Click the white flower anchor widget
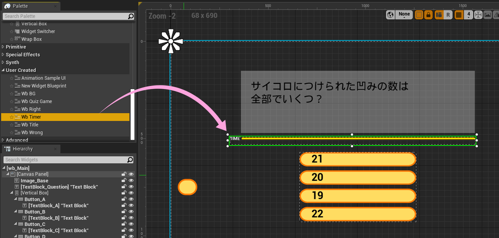This screenshot has width=499, height=238. [x=170, y=41]
